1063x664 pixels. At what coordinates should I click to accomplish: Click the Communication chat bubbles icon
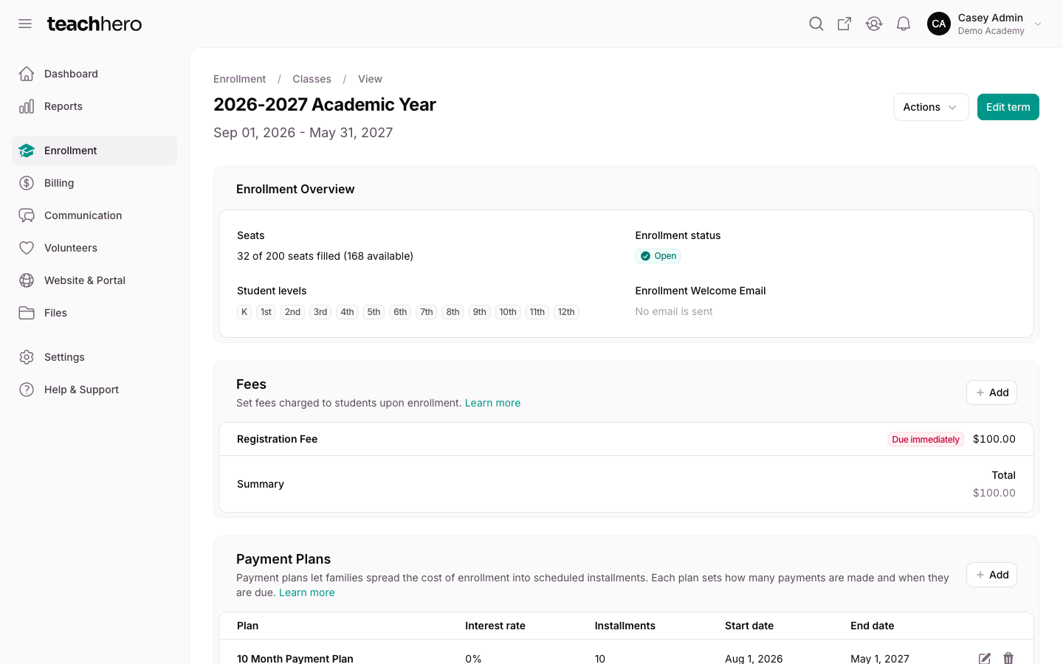(27, 215)
